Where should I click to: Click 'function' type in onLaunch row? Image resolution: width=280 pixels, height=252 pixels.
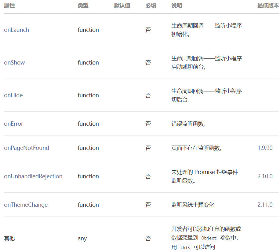(x=88, y=30)
